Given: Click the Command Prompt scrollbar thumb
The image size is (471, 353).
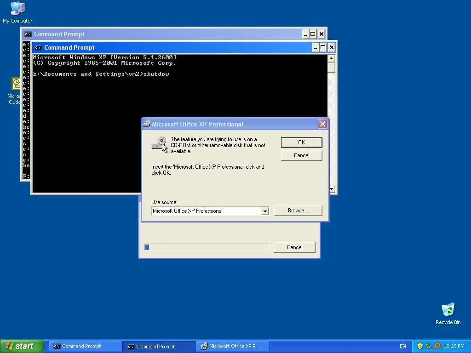Looking at the screenshot, I should tap(331, 67).
